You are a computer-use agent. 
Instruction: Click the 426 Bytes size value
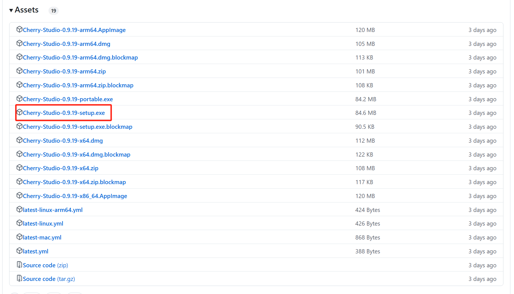pyautogui.click(x=367, y=223)
